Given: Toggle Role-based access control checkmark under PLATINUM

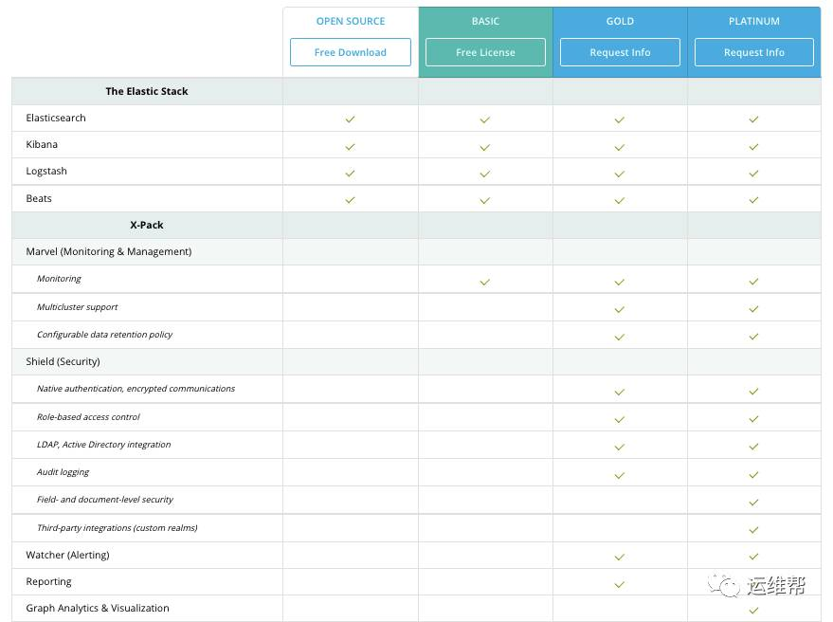Looking at the screenshot, I should coord(753,417).
